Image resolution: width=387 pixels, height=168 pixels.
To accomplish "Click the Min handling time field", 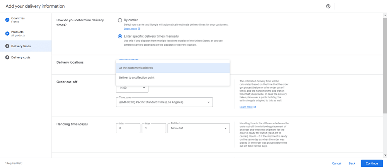I will (x=128, y=128).
